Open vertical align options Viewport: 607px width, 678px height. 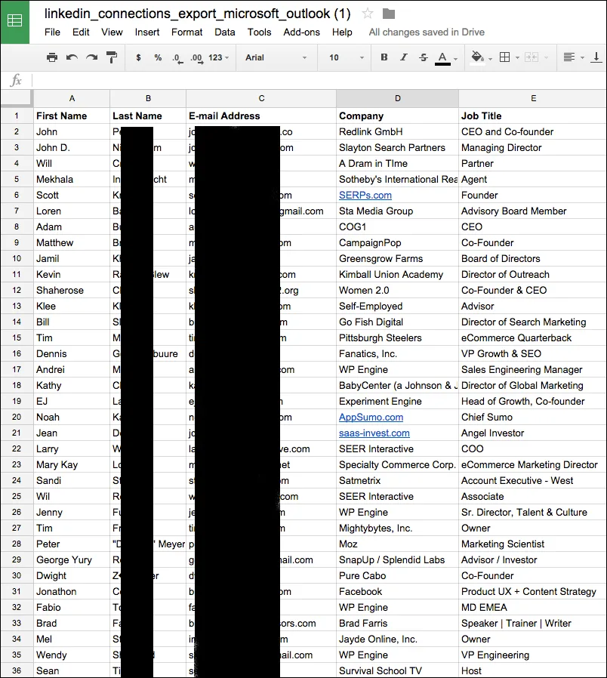click(x=596, y=57)
